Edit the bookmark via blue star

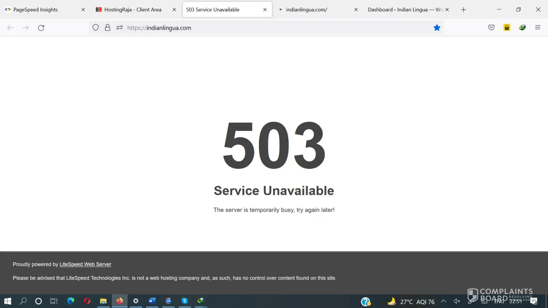click(437, 28)
